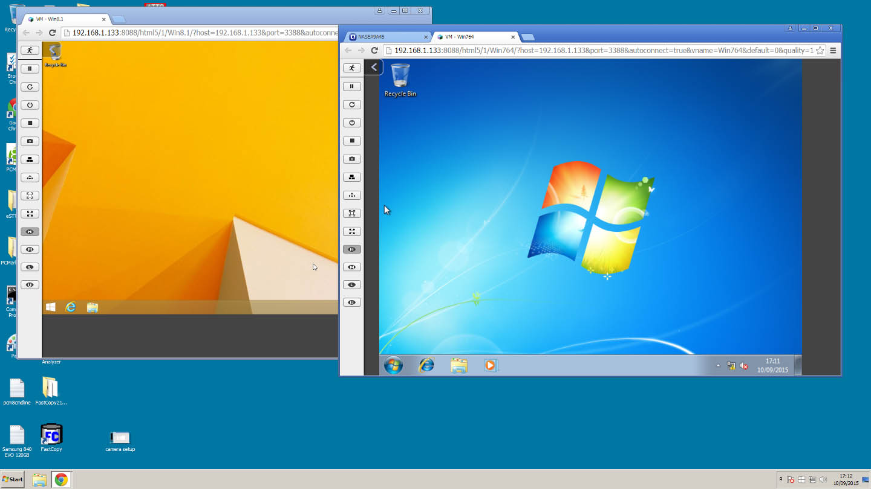Open File Explorer in Windows 8.1 VM taskbar
The height and width of the screenshot is (489, 871).
coord(92,307)
